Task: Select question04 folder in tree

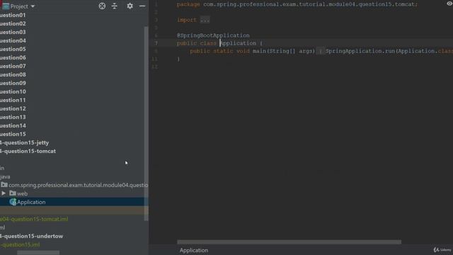Action: pos(13,40)
